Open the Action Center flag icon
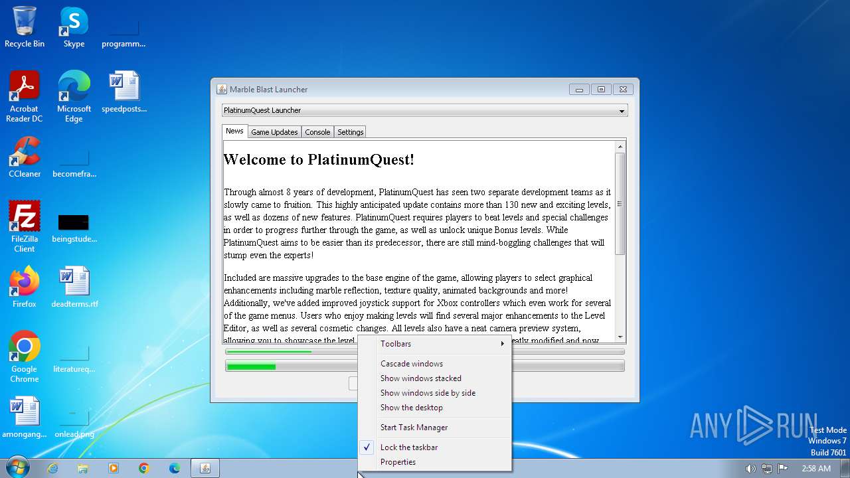The height and width of the screenshot is (478, 850). tap(783, 468)
